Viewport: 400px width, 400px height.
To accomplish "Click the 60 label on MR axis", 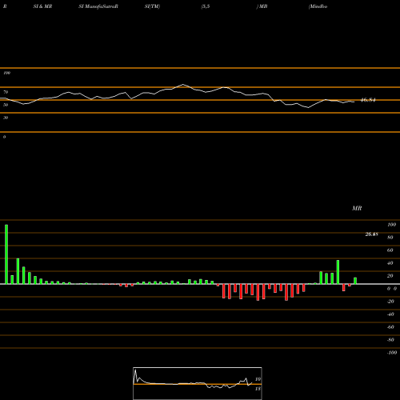I will click(390, 250).
